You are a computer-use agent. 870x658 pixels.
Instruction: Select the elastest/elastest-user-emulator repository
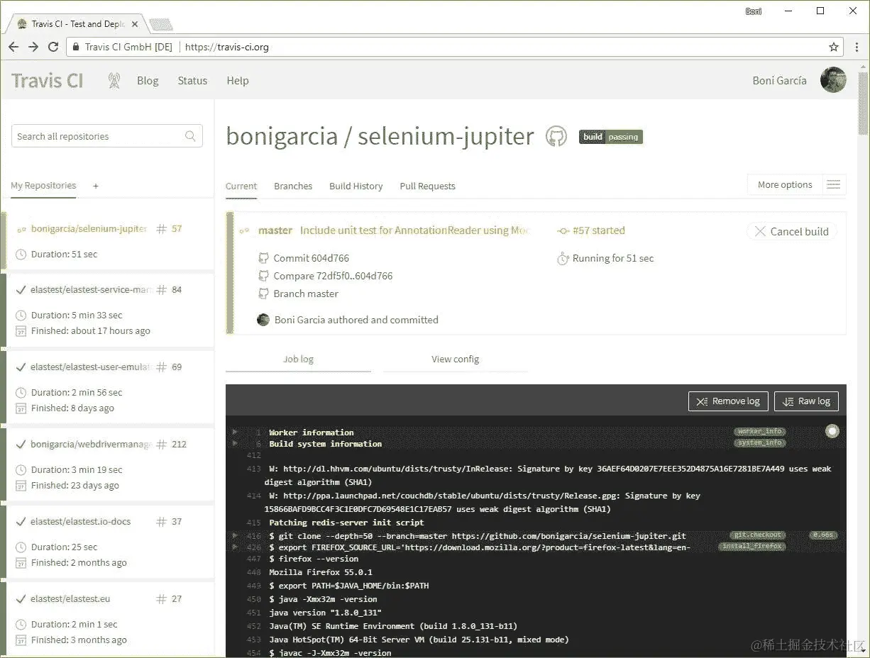92,367
